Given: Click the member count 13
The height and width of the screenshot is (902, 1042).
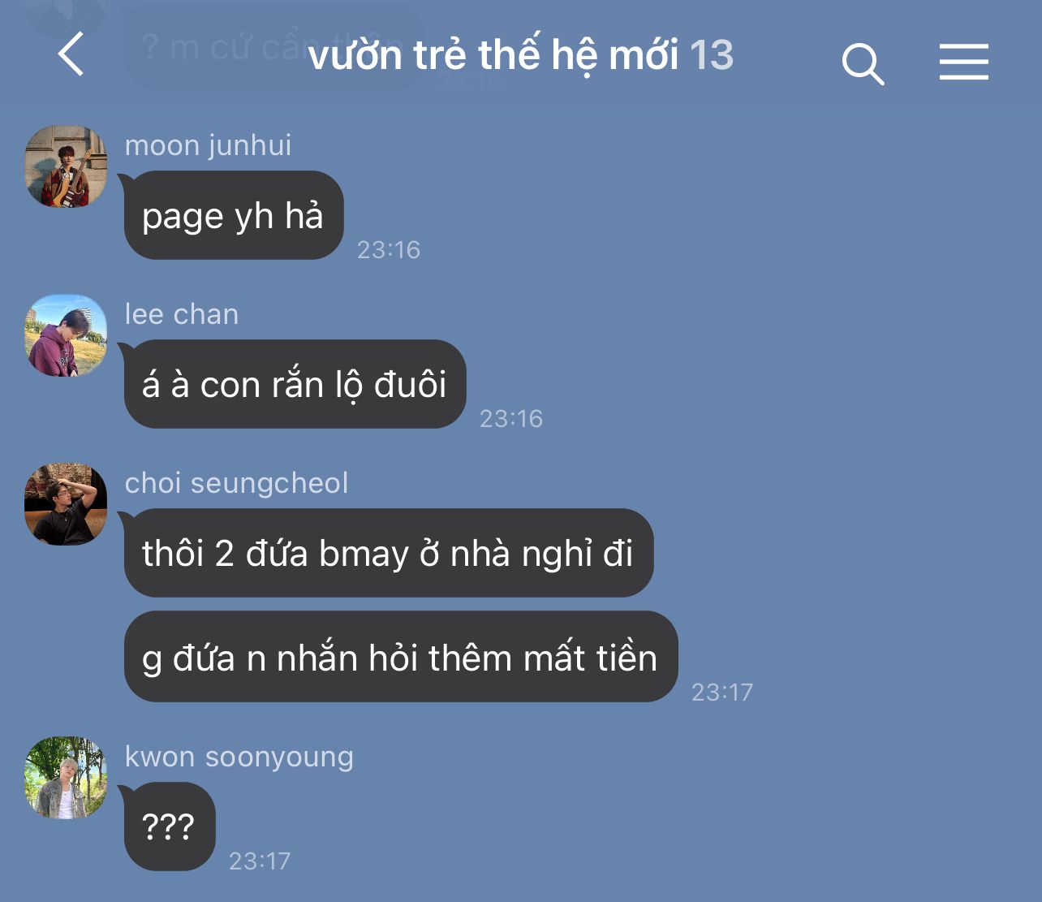Looking at the screenshot, I should coord(712,55).
